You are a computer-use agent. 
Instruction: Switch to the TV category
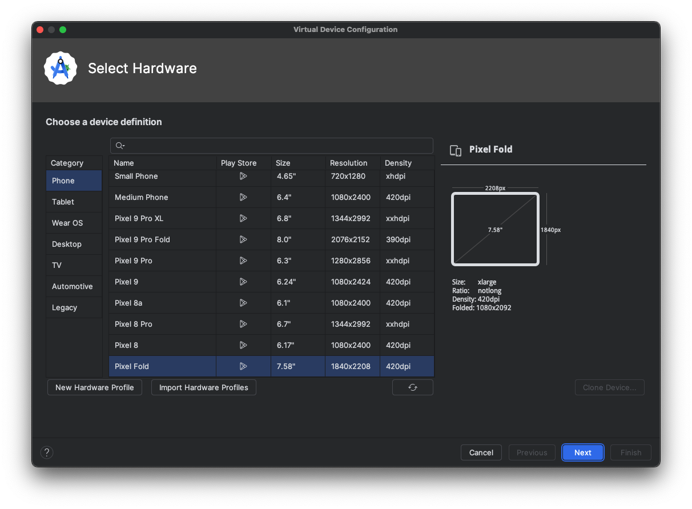[74, 265]
